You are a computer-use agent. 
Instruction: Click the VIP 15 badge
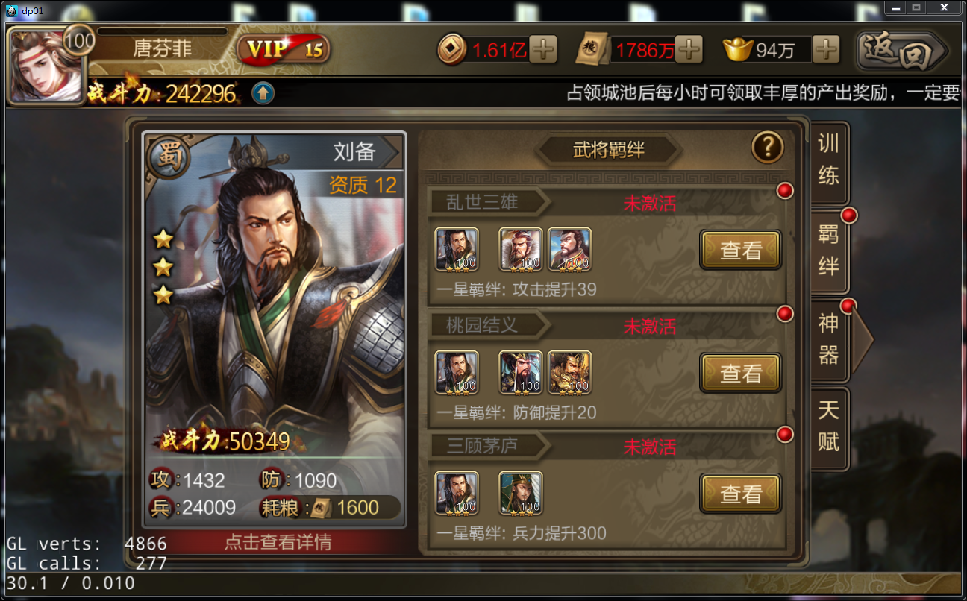[284, 50]
